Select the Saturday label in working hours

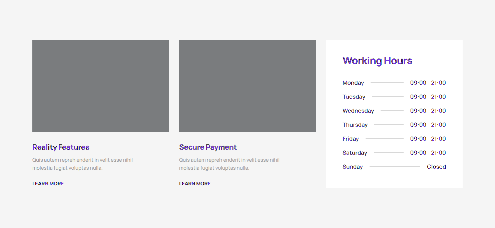[x=355, y=153]
